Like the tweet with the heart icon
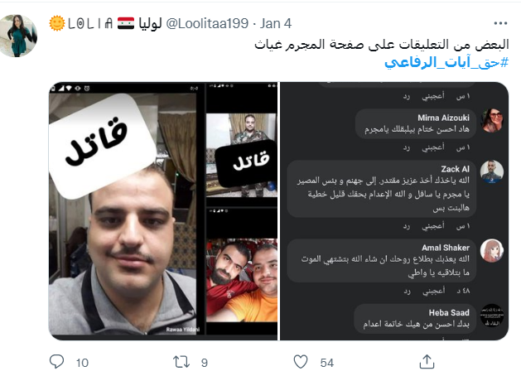 tap(301, 362)
